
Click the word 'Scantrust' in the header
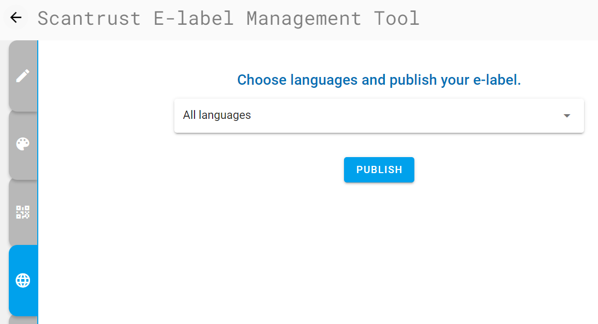click(89, 18)
